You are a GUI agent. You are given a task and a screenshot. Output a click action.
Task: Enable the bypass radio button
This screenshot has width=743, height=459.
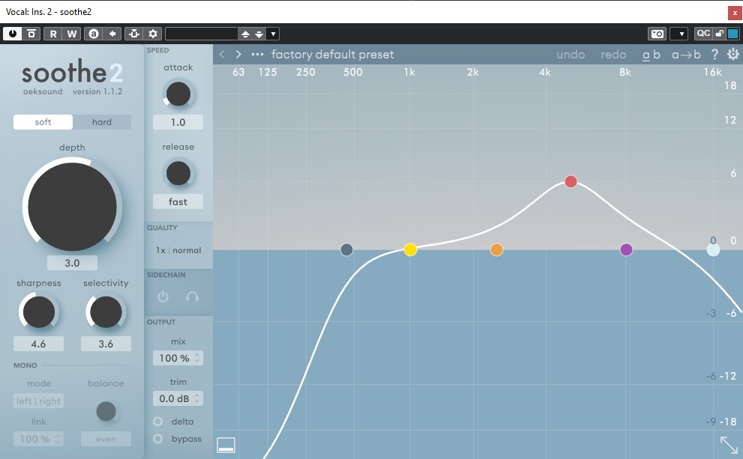tap(157, 439)
